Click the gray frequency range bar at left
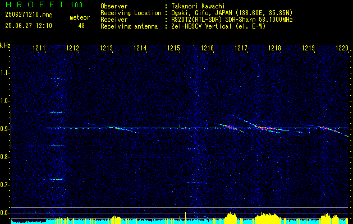353x224 pixels. tap(11, 129)
